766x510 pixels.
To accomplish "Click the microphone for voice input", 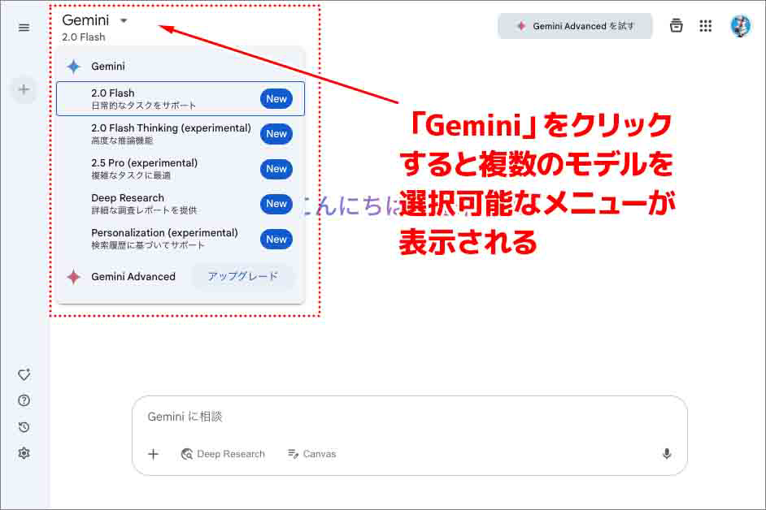I will point(666,454).
